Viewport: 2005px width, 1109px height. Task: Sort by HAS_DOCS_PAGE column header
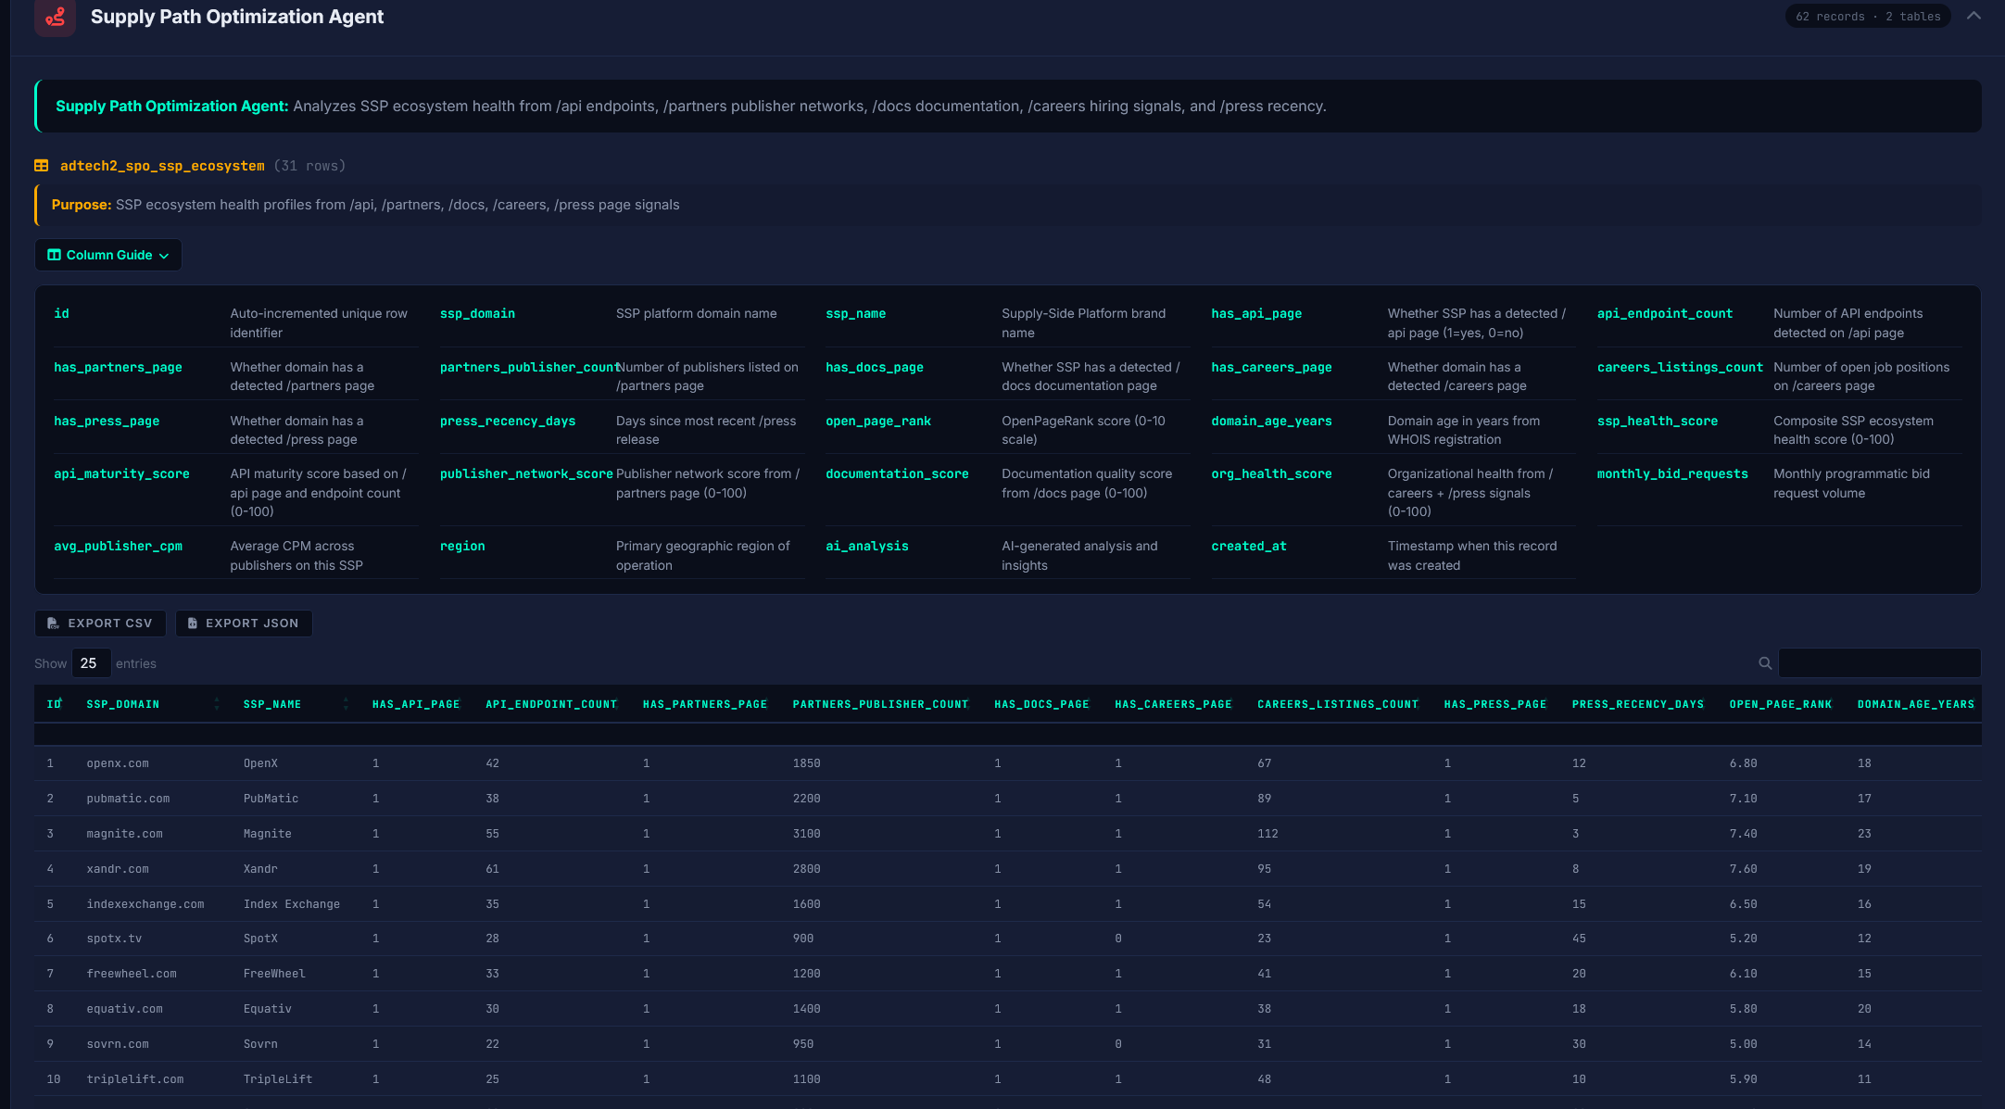[1041, 704]
